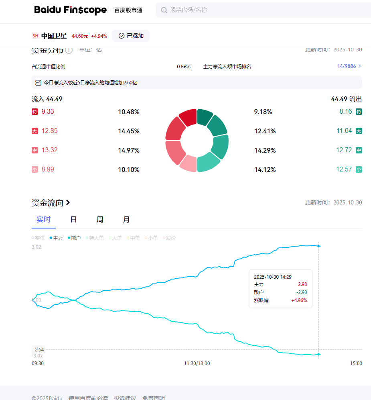Switch to the 日 tab

click(x=73, y=220)
